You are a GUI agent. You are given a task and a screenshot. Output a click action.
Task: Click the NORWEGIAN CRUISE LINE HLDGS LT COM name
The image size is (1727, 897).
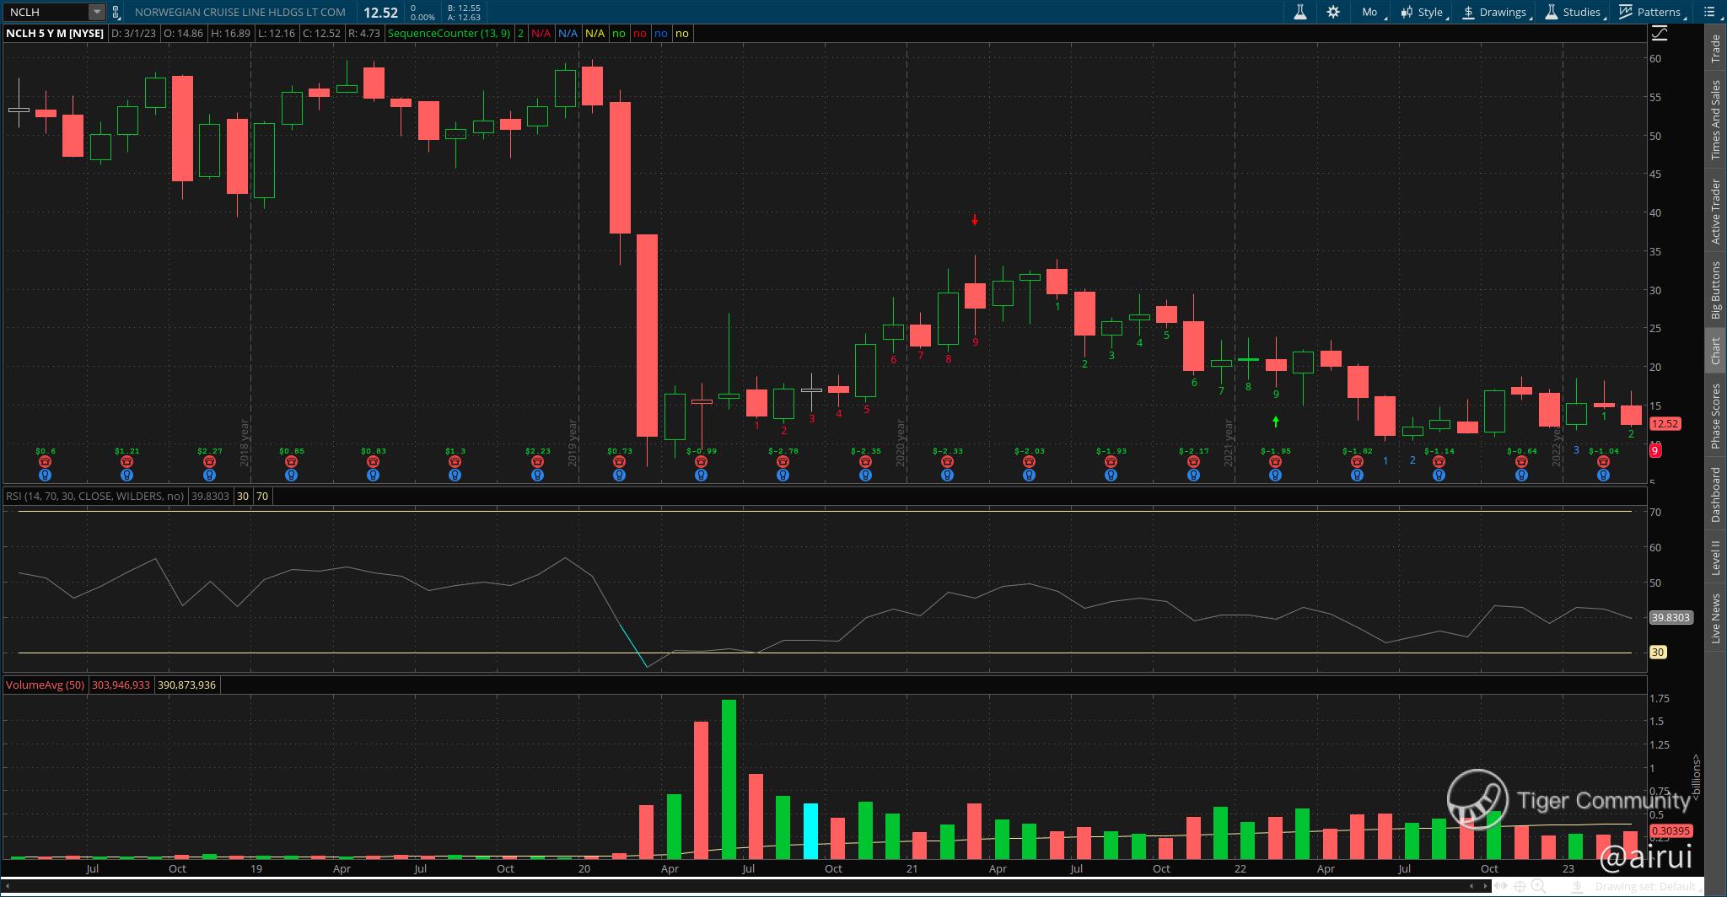(x=240, y=12)
